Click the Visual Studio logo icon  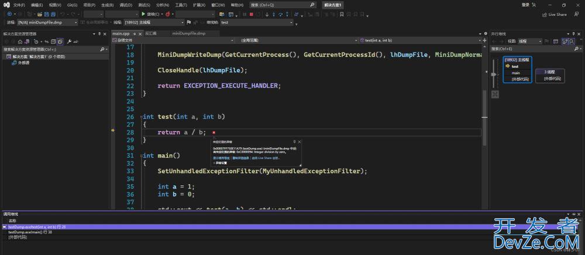(6, 5)
